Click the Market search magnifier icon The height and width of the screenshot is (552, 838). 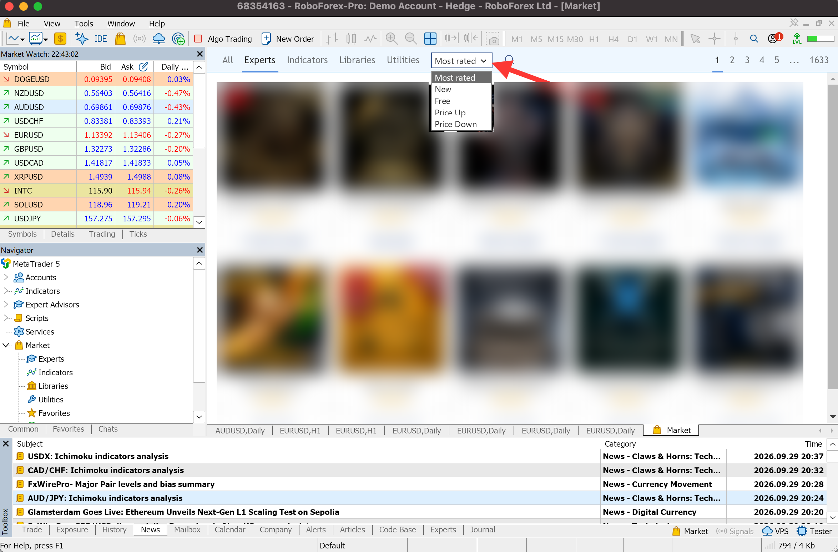[509, 60]
